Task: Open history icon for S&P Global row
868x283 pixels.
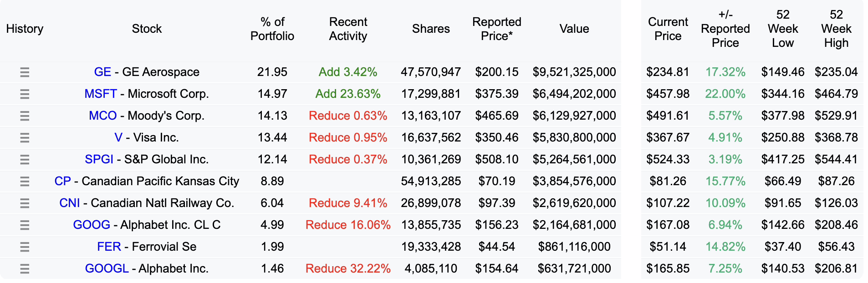Action: point(25,160)
